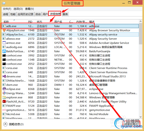Click the csrss.exe icon with PID 640
The image size is (144, 131).
(4, 72)
